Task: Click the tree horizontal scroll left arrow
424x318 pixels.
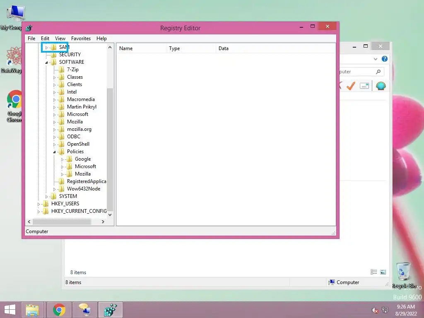Action: tap(29, 222)
